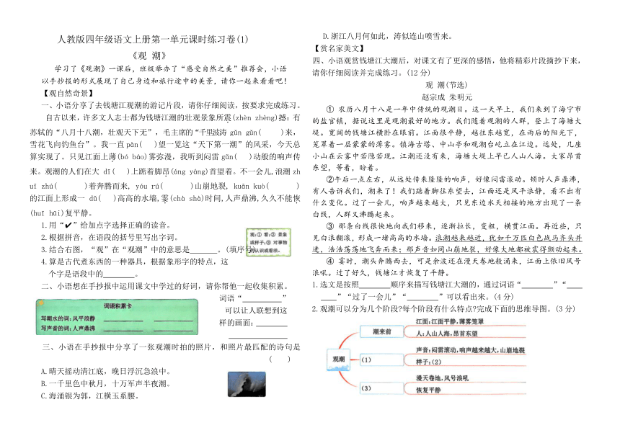Viewport: 620px width, 438px height.
Task: Click the paragraph marker ③
Action: 330,226
